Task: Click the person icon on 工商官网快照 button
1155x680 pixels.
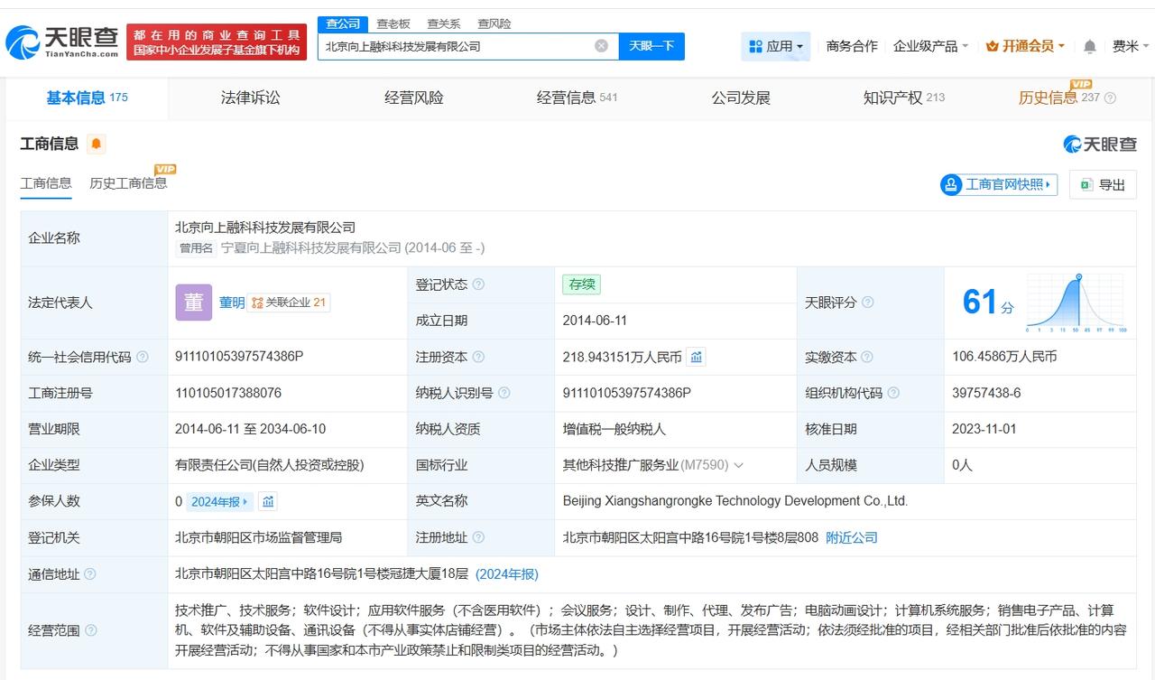Action: coord(951,184)
